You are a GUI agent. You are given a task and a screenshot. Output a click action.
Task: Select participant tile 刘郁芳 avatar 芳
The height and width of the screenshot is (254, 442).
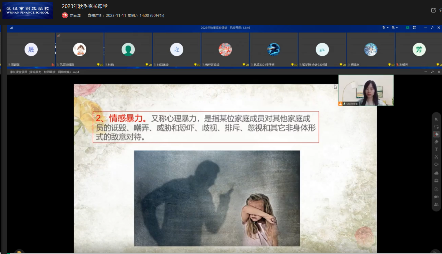pos(419,50)
